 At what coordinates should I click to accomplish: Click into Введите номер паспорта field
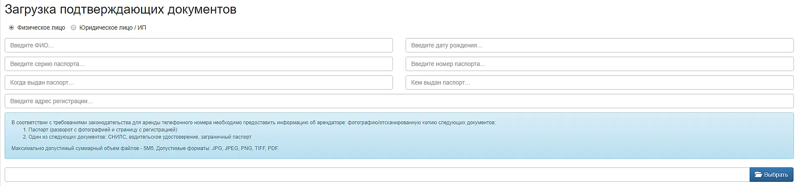[599, 64]
